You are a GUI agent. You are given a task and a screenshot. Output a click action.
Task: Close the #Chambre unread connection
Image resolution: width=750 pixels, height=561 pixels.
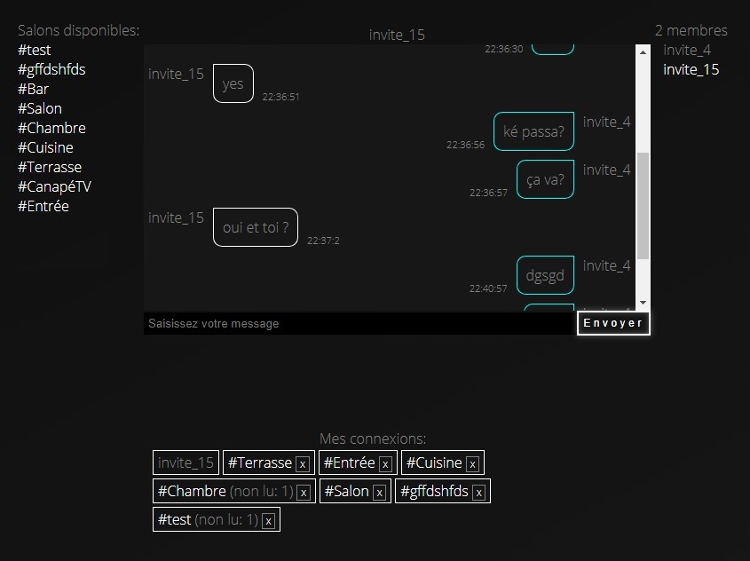point(304,492)
